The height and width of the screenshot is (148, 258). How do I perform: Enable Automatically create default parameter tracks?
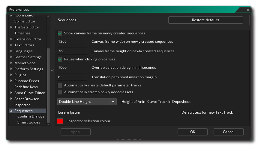pyautogui.click(x=60, y=85)
